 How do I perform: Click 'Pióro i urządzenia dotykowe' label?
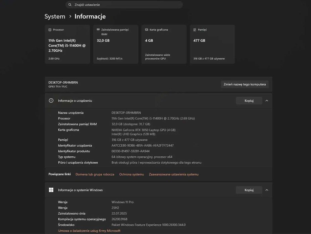(78, 163)
